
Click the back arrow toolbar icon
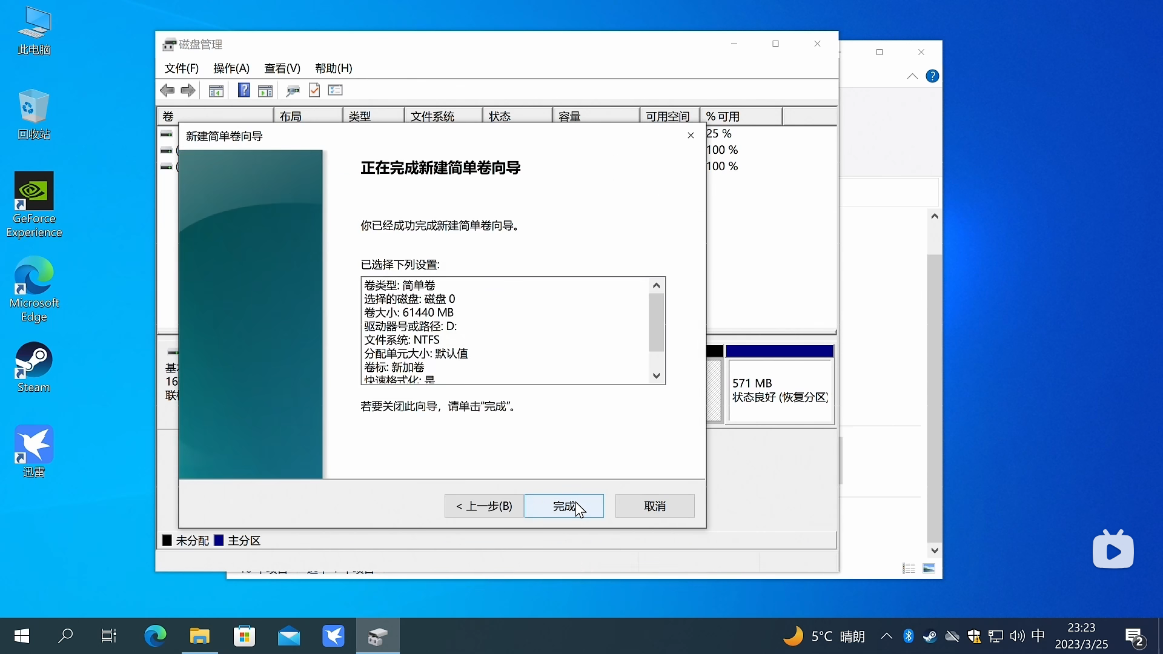[x=167, y=90]
